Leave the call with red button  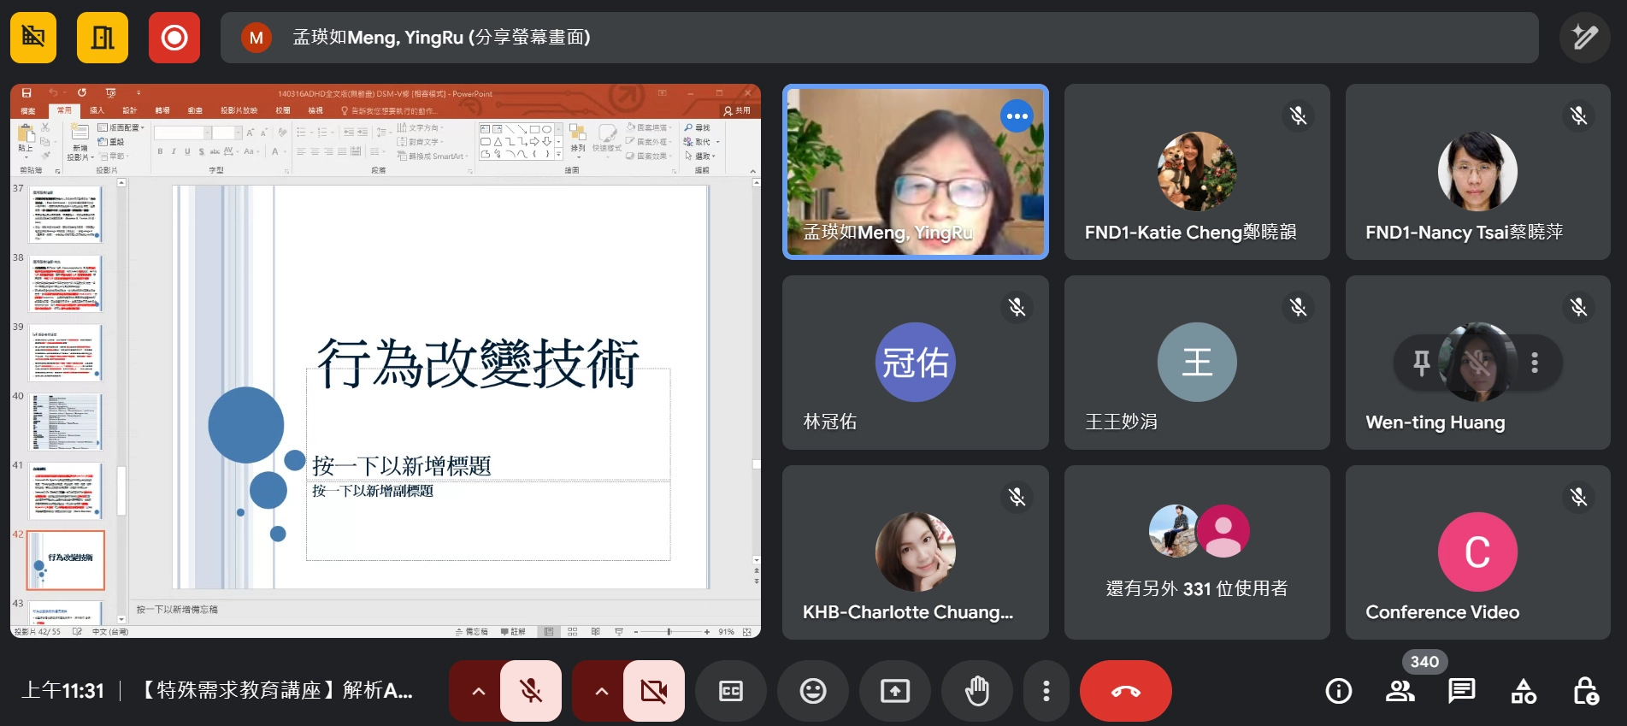[1125, 691]
